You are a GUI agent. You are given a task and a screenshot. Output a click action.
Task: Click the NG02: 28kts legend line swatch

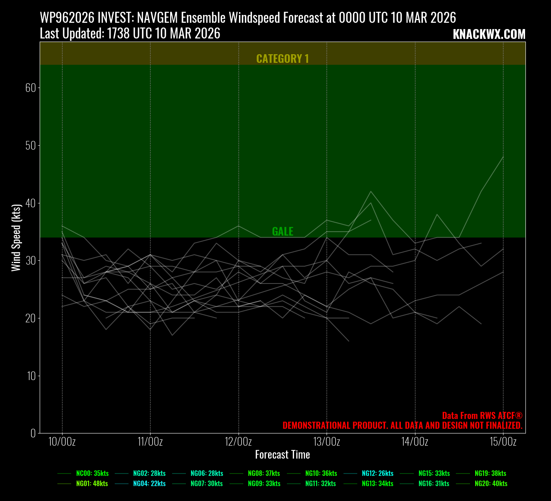[x=122, y=474]
